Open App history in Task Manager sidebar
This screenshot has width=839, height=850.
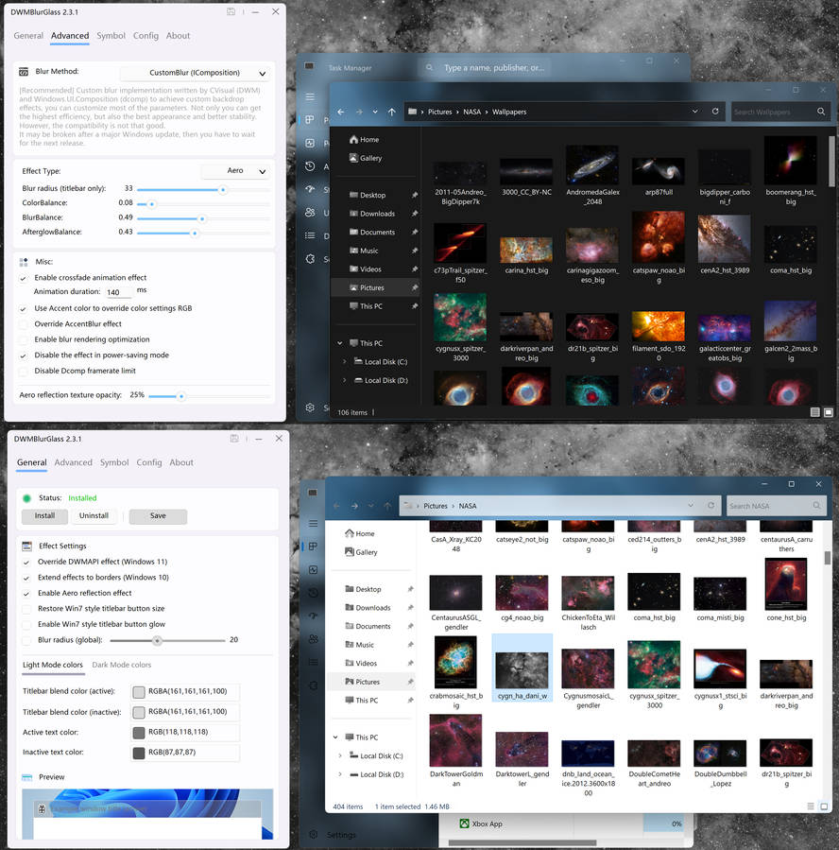(312, 165)
